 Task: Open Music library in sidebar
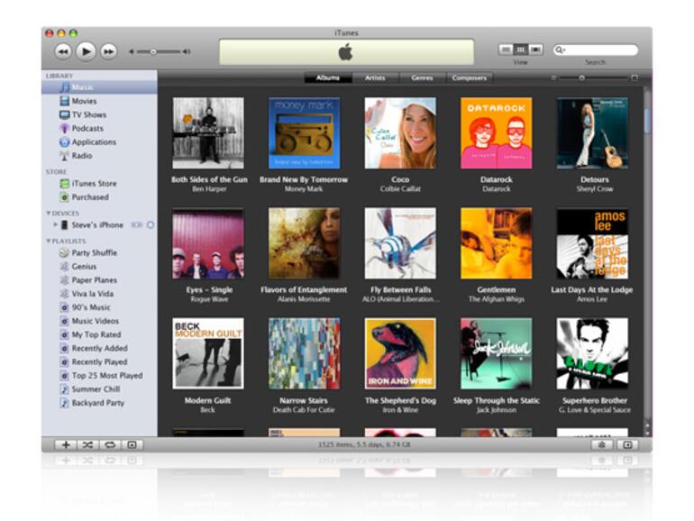coord(99,87)
